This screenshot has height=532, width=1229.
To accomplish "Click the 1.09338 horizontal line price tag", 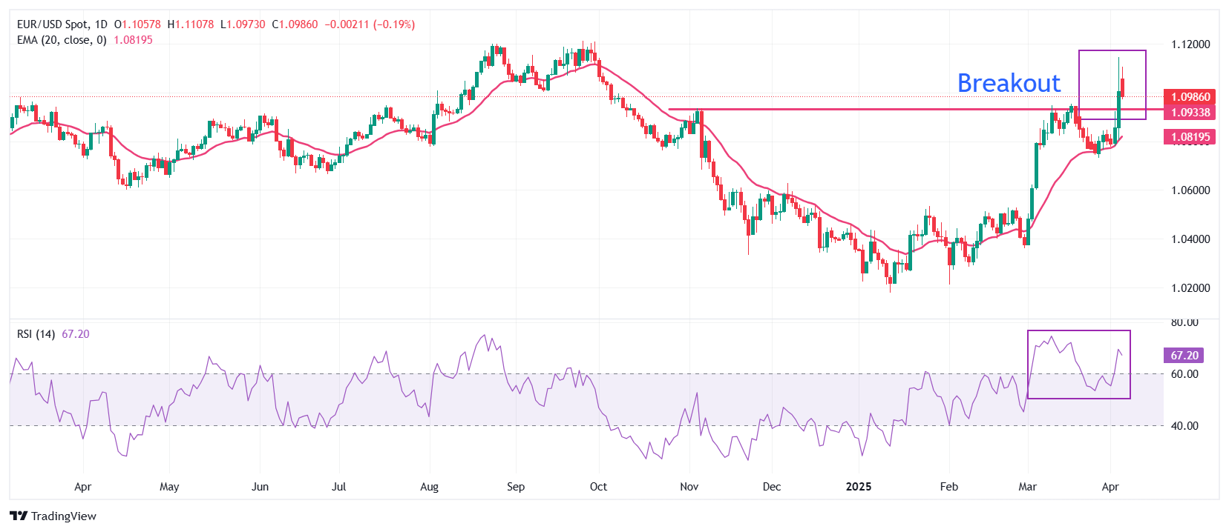I will pos(1190,113).
